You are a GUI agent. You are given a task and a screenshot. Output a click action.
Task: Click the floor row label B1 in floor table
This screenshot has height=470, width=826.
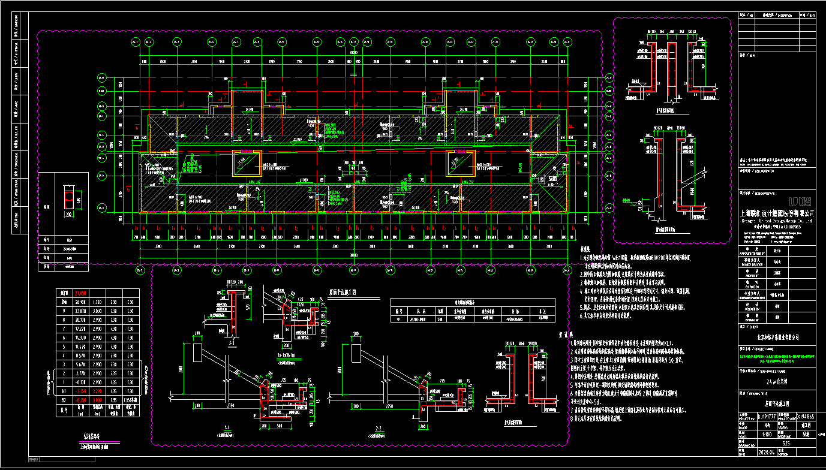coord(64,391)
